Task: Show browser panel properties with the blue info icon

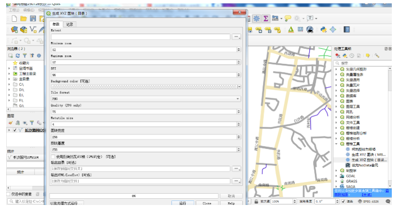Action: [x=39, y=55]
